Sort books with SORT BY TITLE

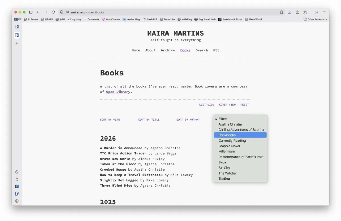149,120
